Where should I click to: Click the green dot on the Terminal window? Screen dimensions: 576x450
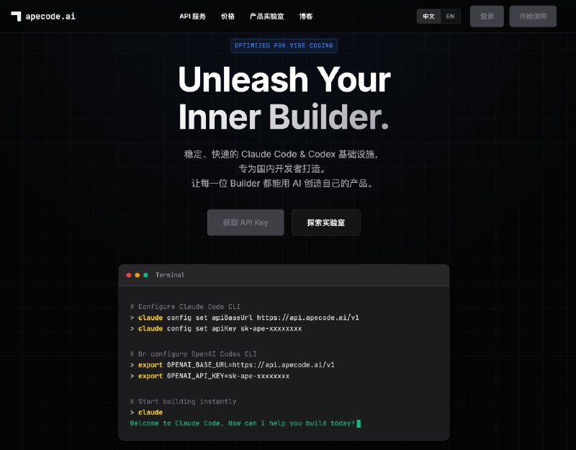146,275
